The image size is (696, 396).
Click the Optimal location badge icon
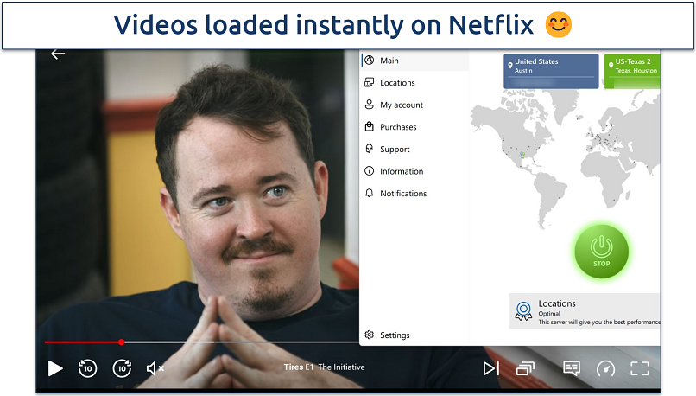pos(523,311)
